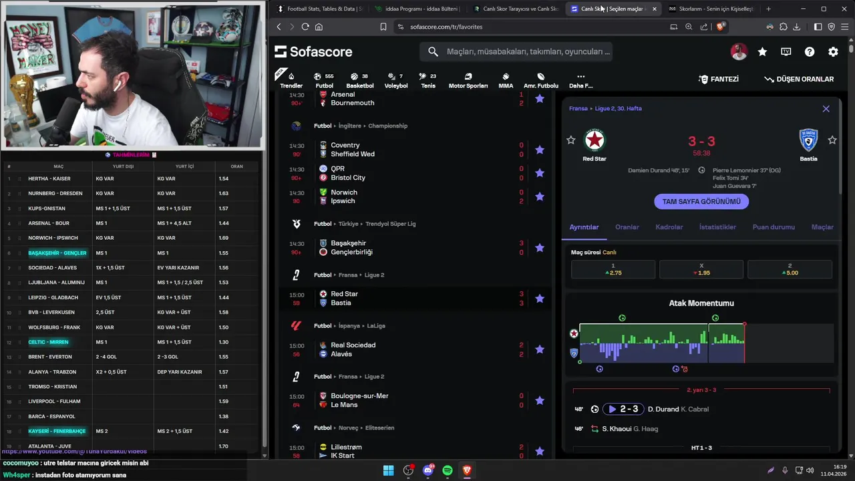Switch to the Oranlar tab
The image size is (855, 481).
click(x=627, y=227)
